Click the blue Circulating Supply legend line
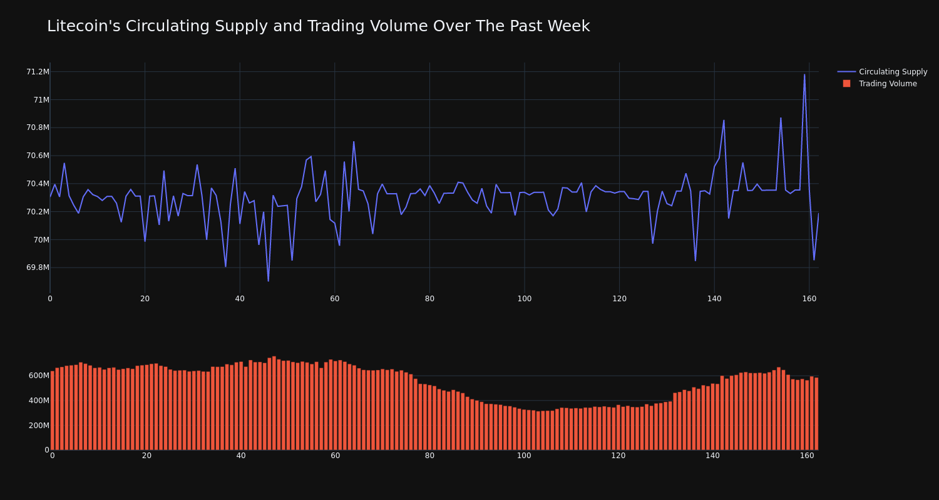 (846, 72)
